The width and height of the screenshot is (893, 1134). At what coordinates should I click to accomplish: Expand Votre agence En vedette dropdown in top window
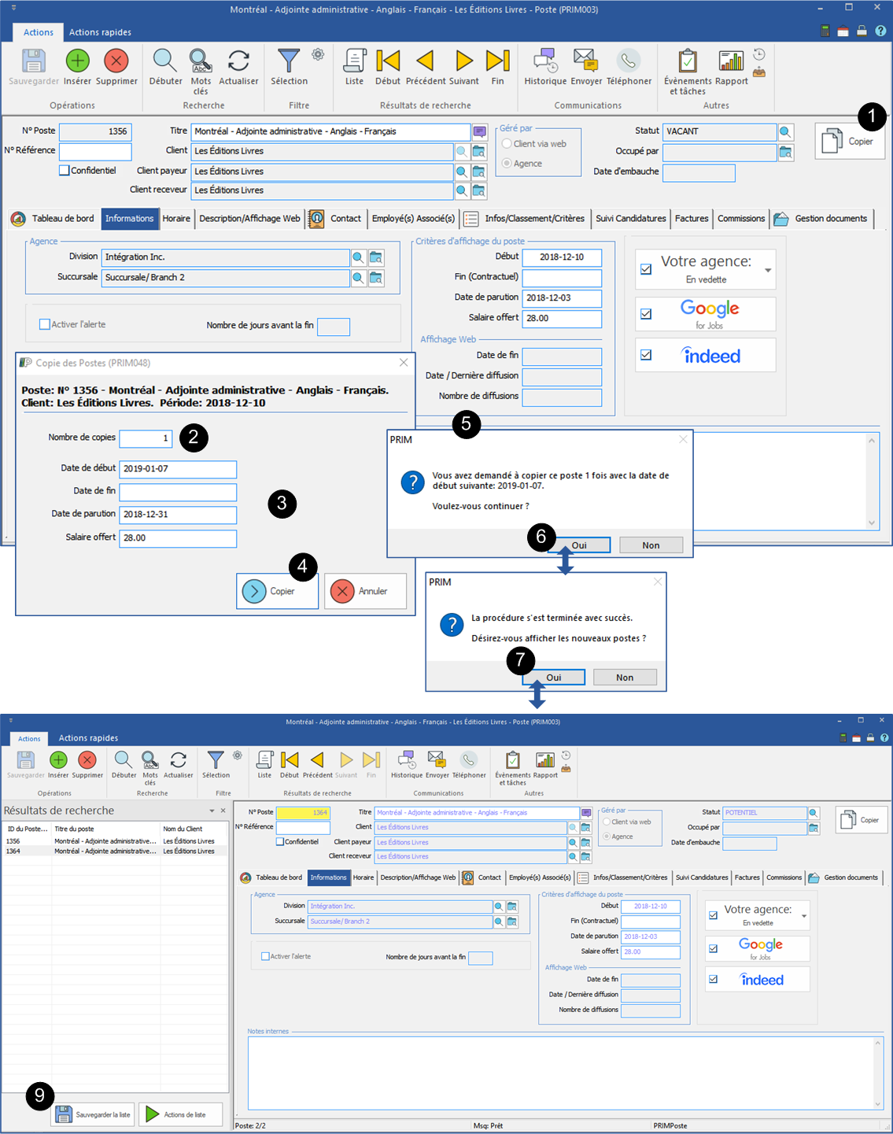click(x=768, y=270)
